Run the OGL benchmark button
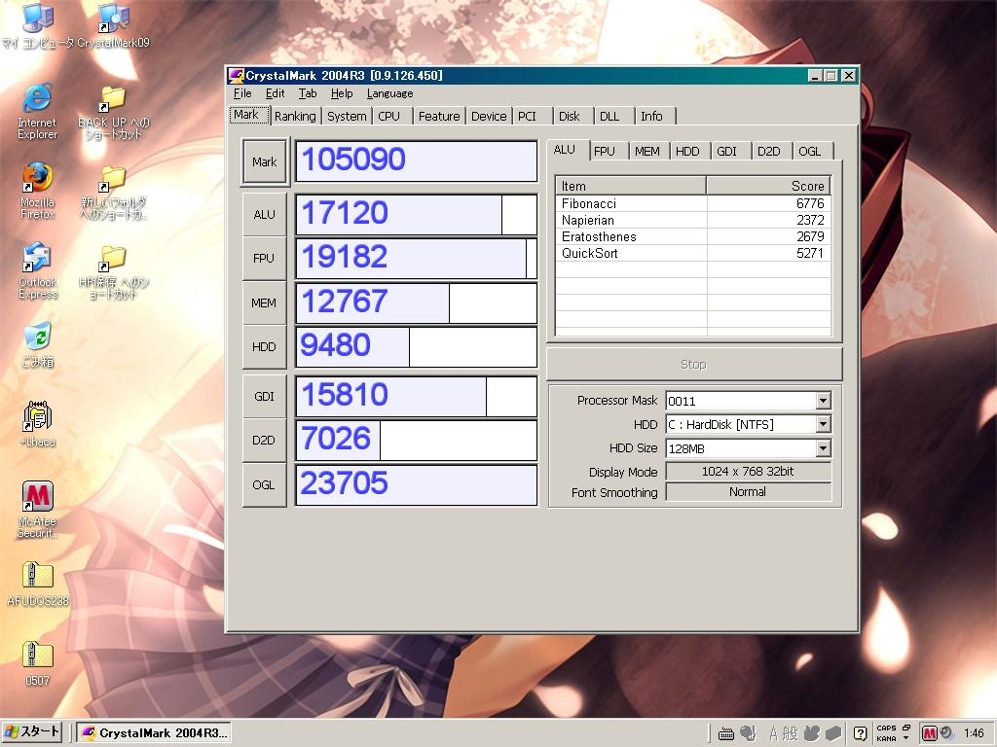This screenshot has width=997, height=747. pyautogui.click(x=264, y=484)
